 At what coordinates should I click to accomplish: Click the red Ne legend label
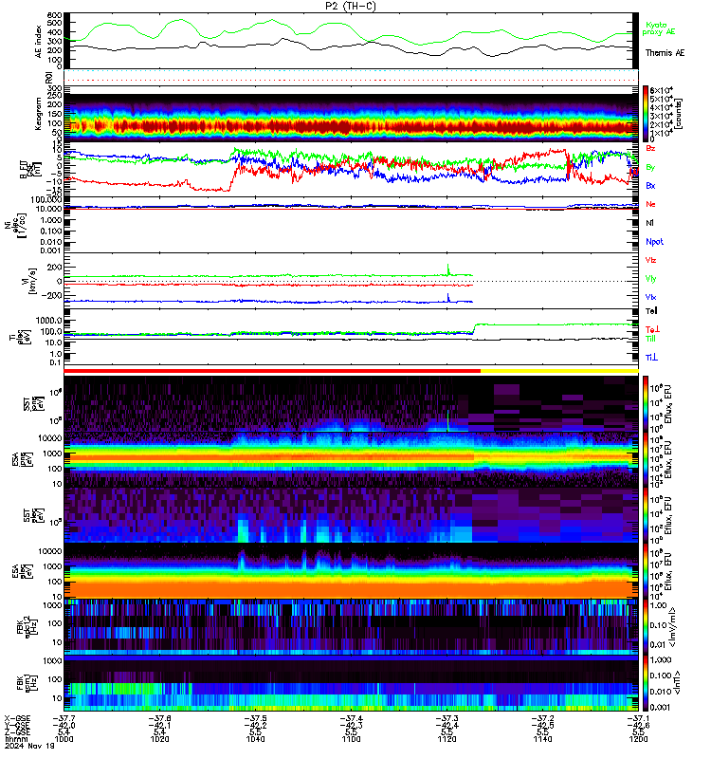coord(650,204)
